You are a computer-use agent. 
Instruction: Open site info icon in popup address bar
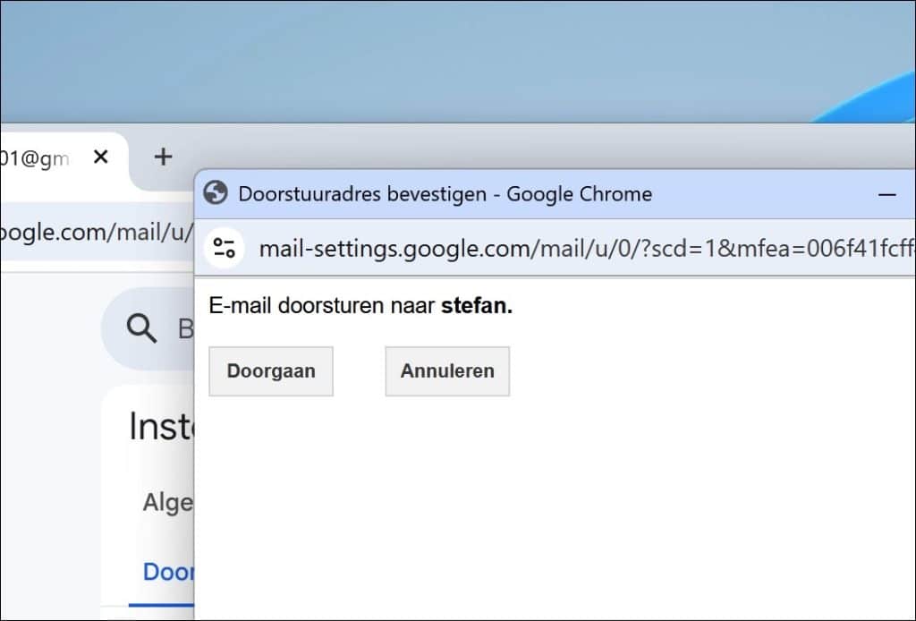[224, 248]
